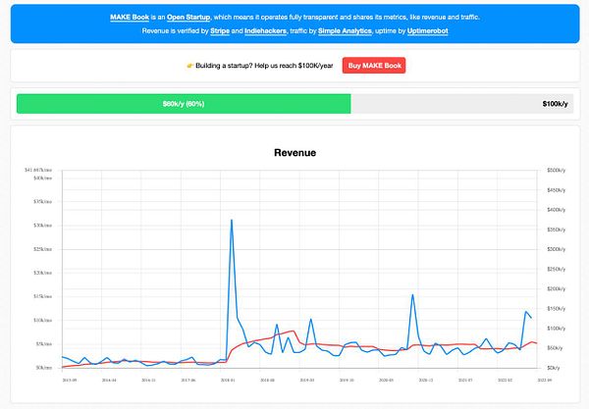Image resolution: width=589 pixels, height=409 pixels.
Task: Open the MAKE Book link in banner
Action: [130, 18]
